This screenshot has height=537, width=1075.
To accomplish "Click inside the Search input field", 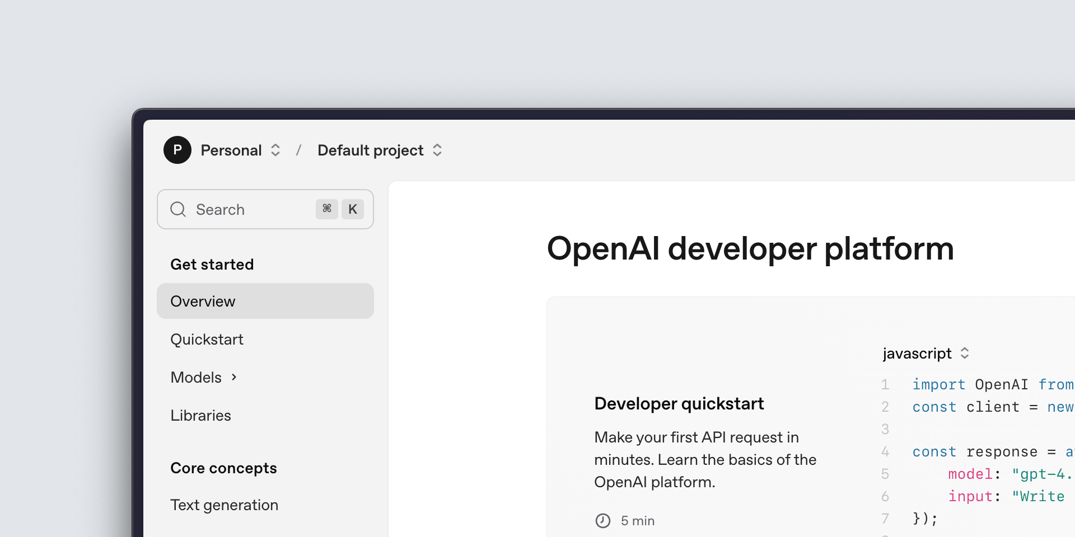I will pyautogui.click(x=241, y=209).
